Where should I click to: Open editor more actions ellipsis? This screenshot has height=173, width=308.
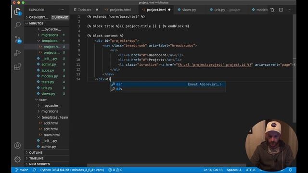click(x=290, y=10)
